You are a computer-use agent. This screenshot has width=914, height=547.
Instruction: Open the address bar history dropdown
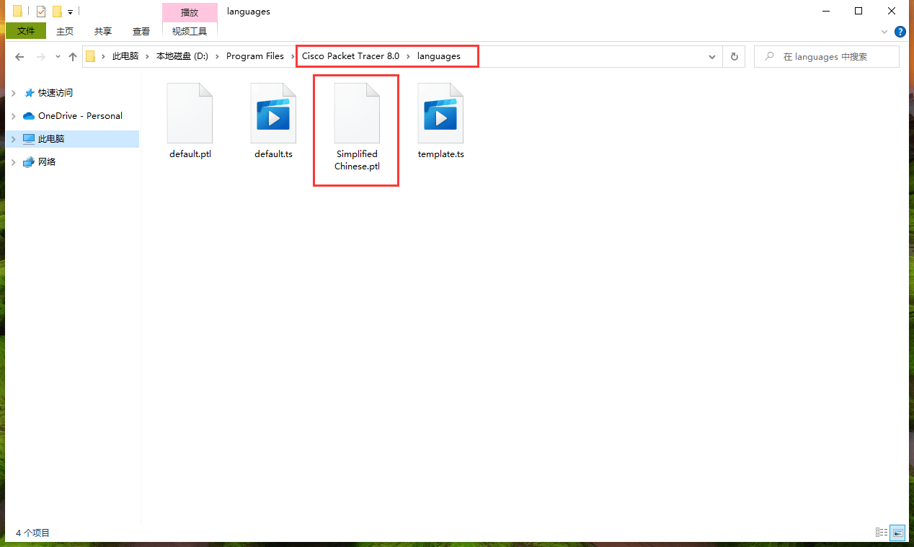pyautogui.click(x=711, y=56)
